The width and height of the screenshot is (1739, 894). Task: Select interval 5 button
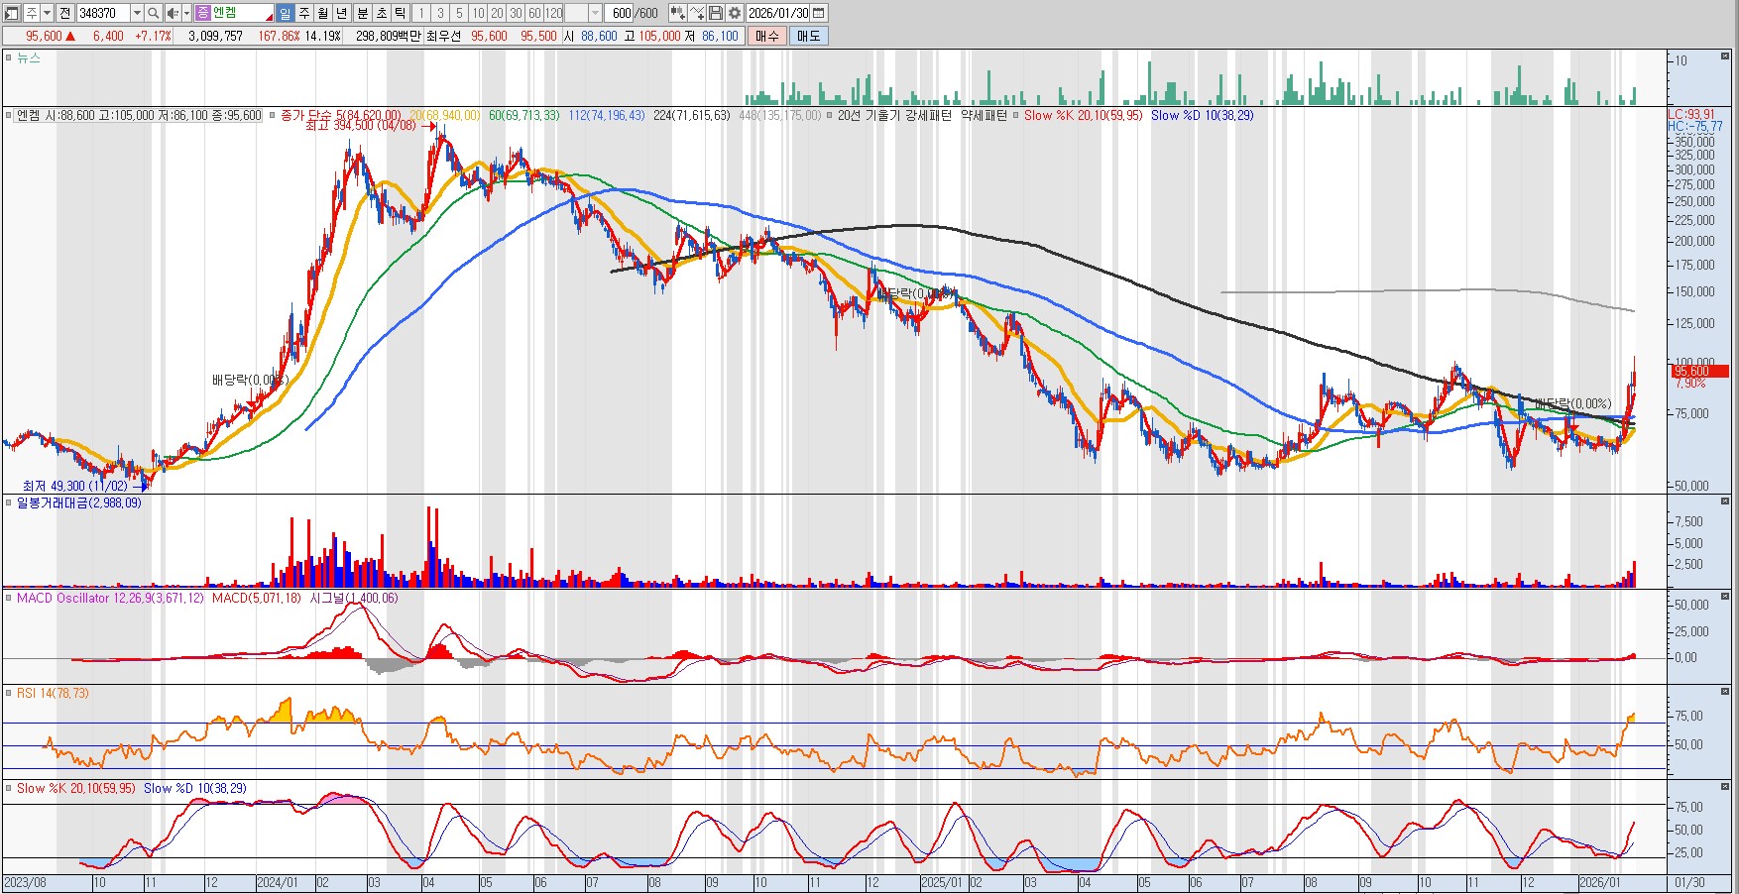coord(459,13)
